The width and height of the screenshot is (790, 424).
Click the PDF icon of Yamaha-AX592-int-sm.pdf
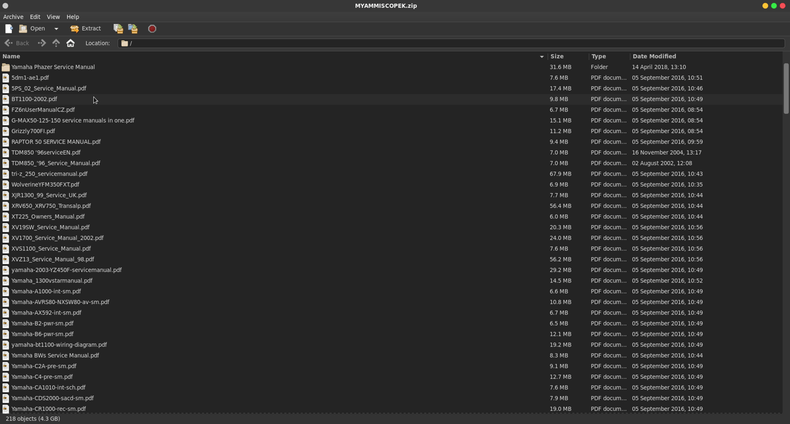pyautogui.click(x=6, y=312)
